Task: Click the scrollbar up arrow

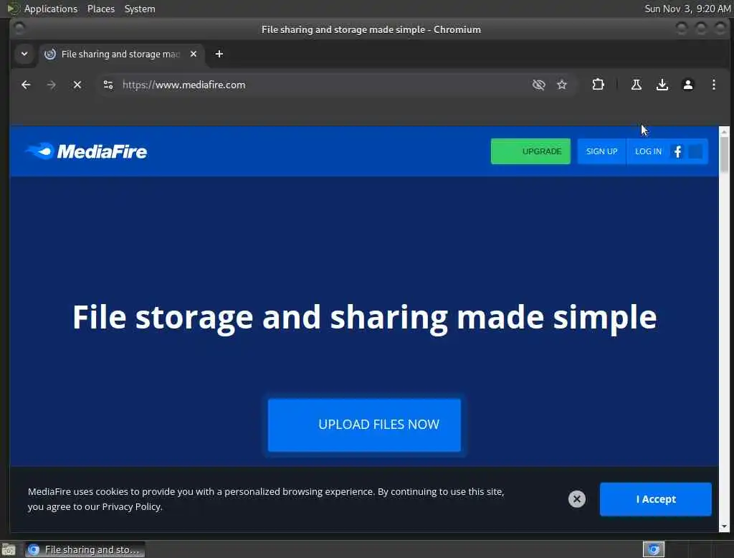Action: point(724,132)
